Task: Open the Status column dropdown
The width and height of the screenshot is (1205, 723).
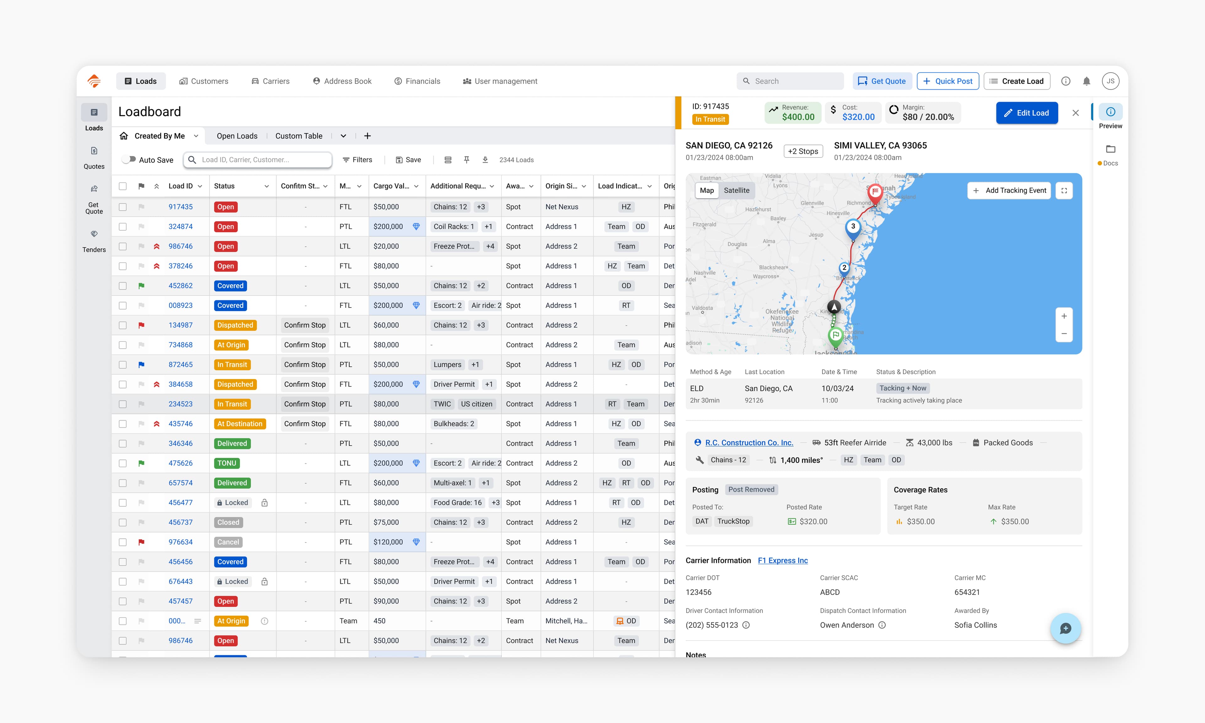Action: coord(266,186)
